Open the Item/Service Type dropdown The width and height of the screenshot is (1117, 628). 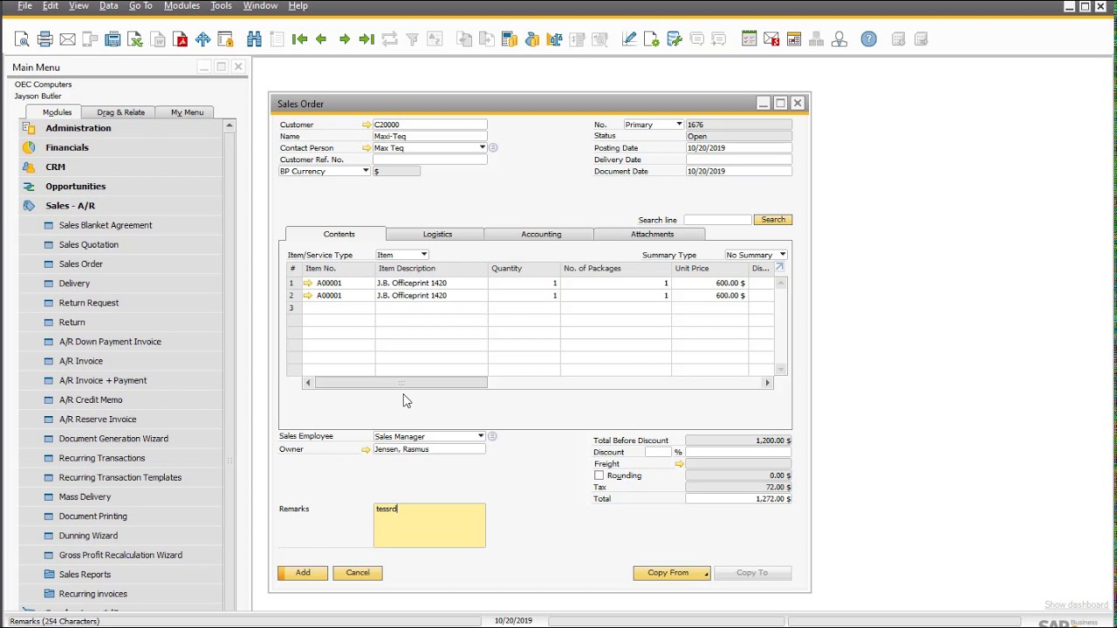coord(424,255)
